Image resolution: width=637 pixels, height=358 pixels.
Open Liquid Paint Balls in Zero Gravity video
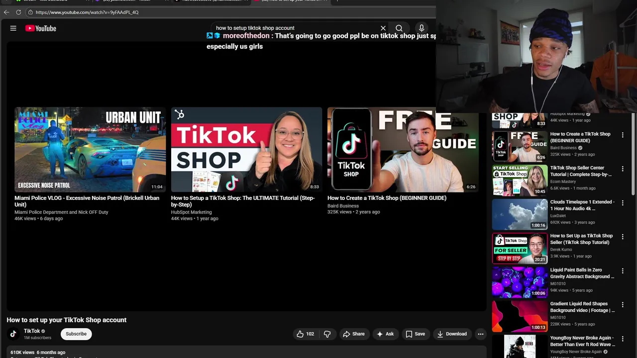582,273
